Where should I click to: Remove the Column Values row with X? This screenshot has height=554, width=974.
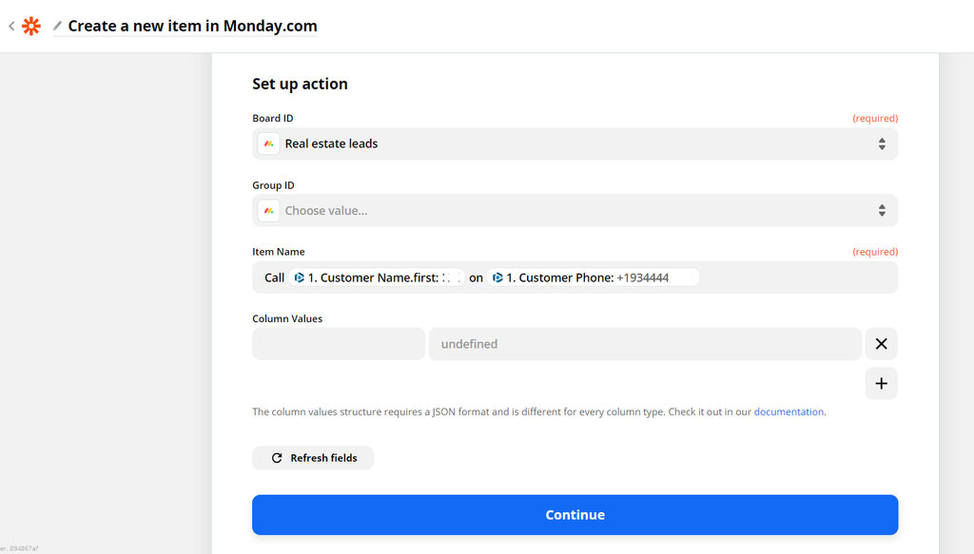(881, 344)
